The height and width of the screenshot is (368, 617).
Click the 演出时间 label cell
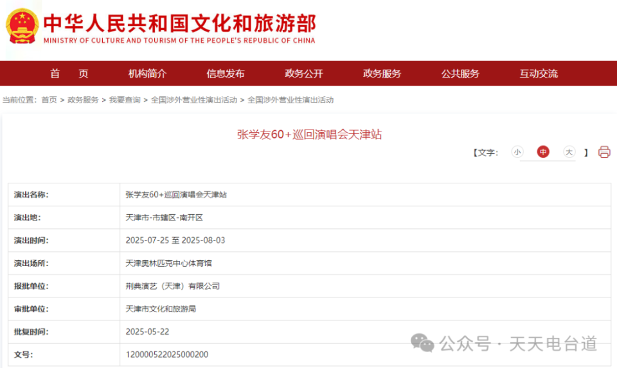[x=64, y=240]
